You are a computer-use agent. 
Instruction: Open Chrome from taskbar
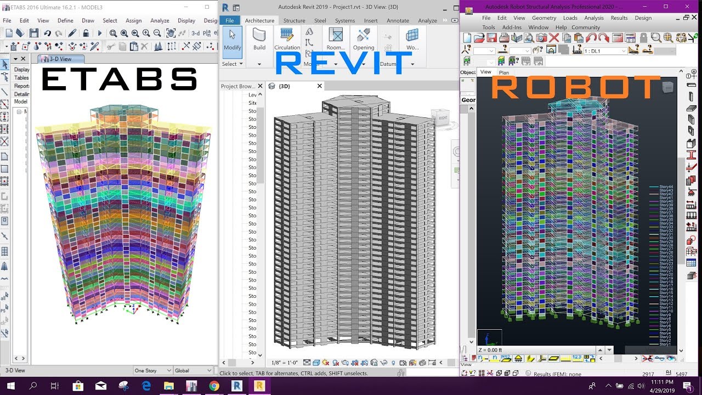click(214, 386)
